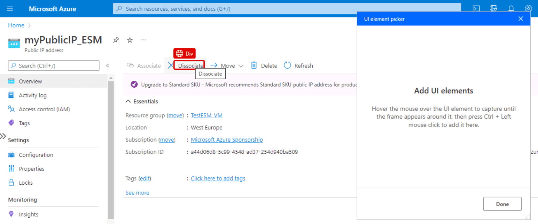Open Cloud Shell from the top bar
Image resolution: width=538 pixels, height=224 pixels.
coord(476,9)
